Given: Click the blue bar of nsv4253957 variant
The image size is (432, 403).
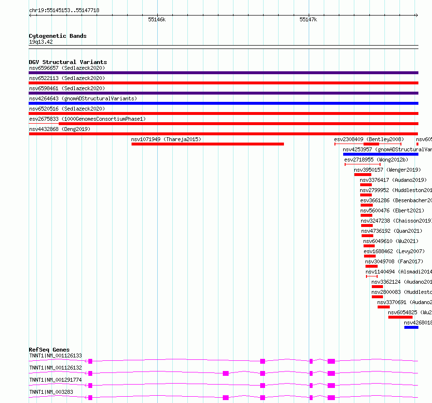Looking at the screenshot, I should (x=381, y=154).
